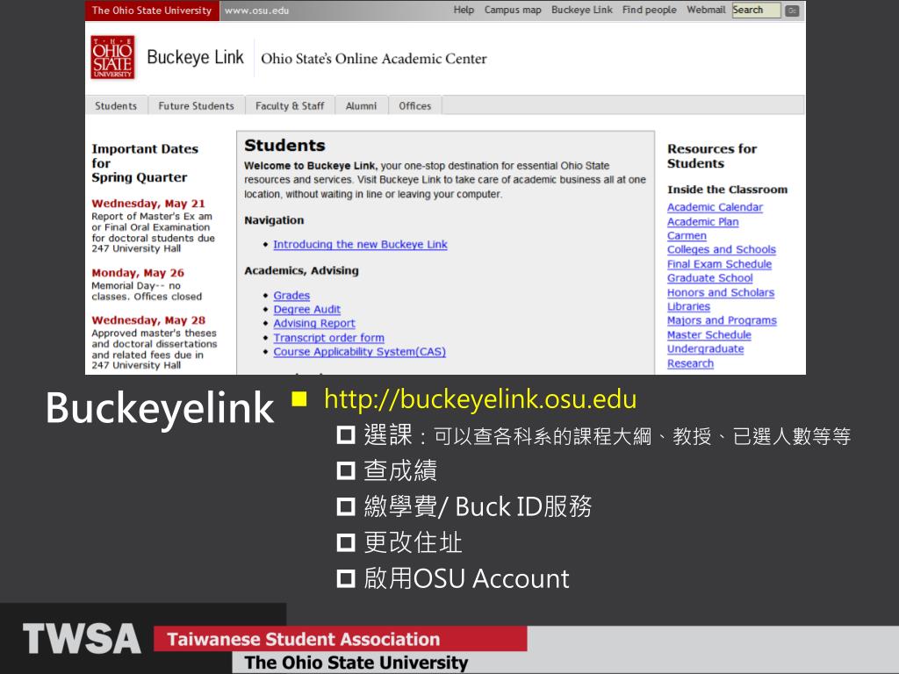
Task: Open Transcript order form link
Action: (328, 338)
